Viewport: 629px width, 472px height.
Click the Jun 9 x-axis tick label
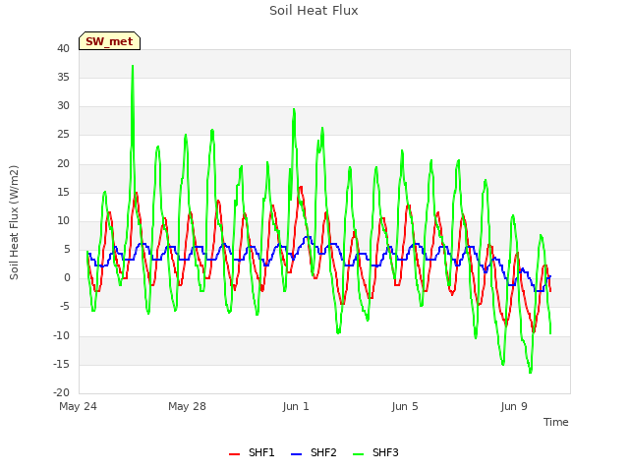pos(514,406)
